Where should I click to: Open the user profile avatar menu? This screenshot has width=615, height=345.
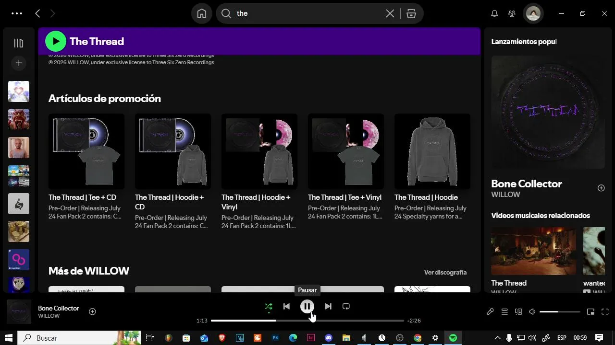[533, 13]
